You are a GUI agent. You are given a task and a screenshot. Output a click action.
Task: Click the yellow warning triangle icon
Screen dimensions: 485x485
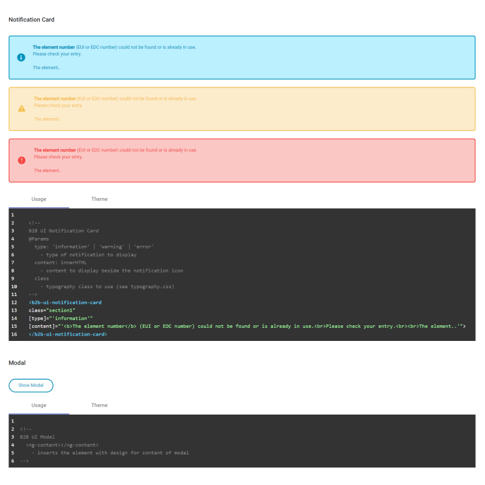pyautogui.click(x=22, y=108)
